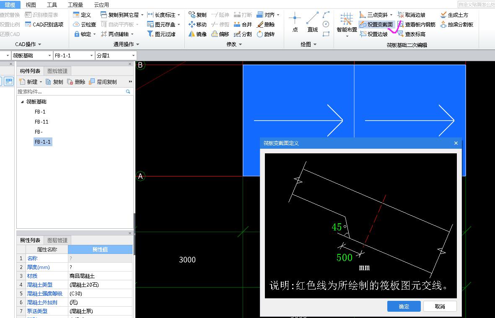Edit the 45° angle value in dialog
This screenshot has width=495, height=318.
click(x=337, y=227)
